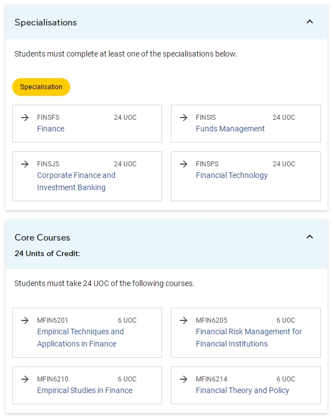Open the Financial Theory and Policy course
The image size is (333, 418).
pos(242,390)
